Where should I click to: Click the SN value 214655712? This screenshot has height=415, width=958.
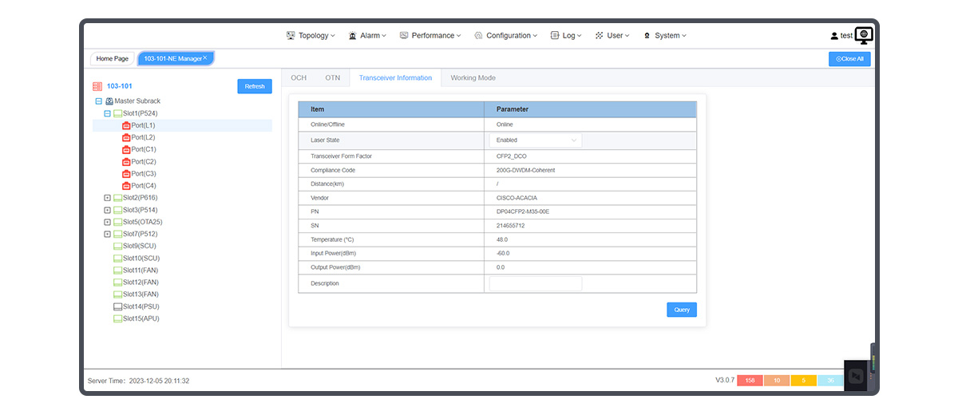click(510, 226)
